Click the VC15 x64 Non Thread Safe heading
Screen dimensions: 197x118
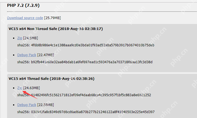[56, 29]
